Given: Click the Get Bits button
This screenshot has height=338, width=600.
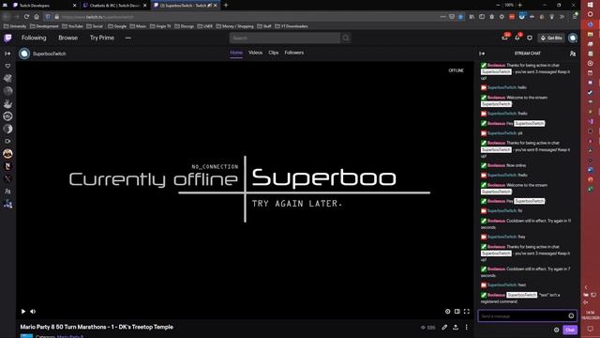Looking at the screenshot, I should tap(551, 38).
